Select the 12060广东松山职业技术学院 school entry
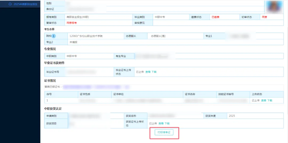 (86, 36)
